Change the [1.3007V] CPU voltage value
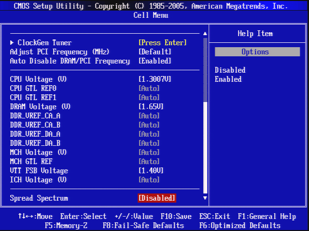The height and width of the screenshot is (231, 309). (x=154, y=79)
